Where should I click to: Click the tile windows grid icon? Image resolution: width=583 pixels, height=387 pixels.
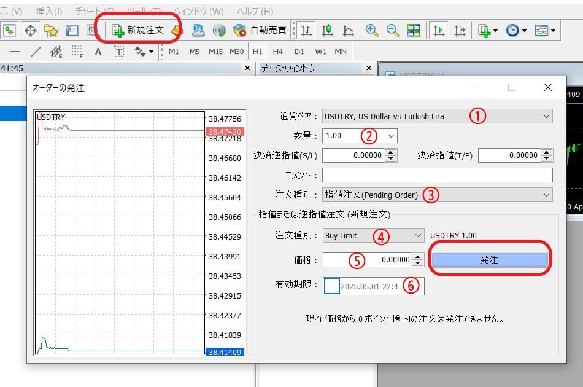point(414,30)
